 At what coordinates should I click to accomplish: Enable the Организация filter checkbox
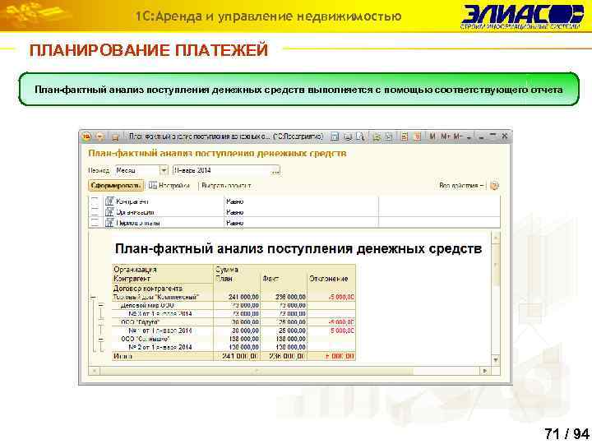[95, 212]
